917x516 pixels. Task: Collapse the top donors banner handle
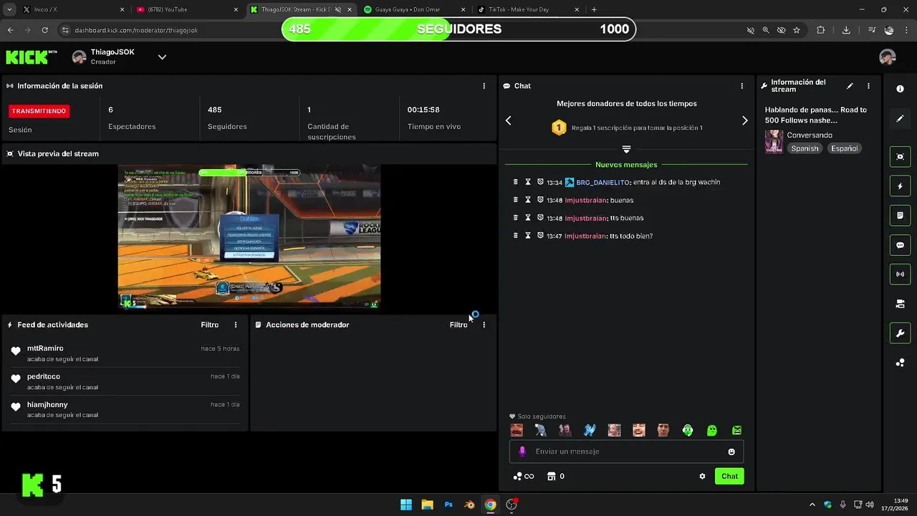click(x=626, y=150)
